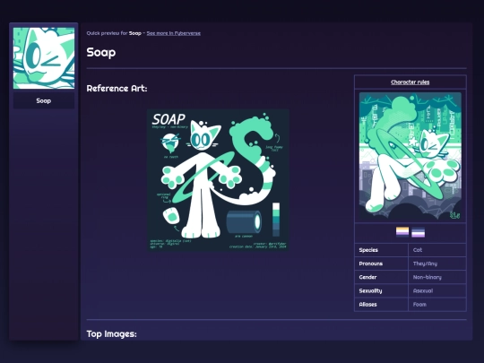Click the Pronouns label cell
The height and width of the screenshot is (363, 484).
382,264
